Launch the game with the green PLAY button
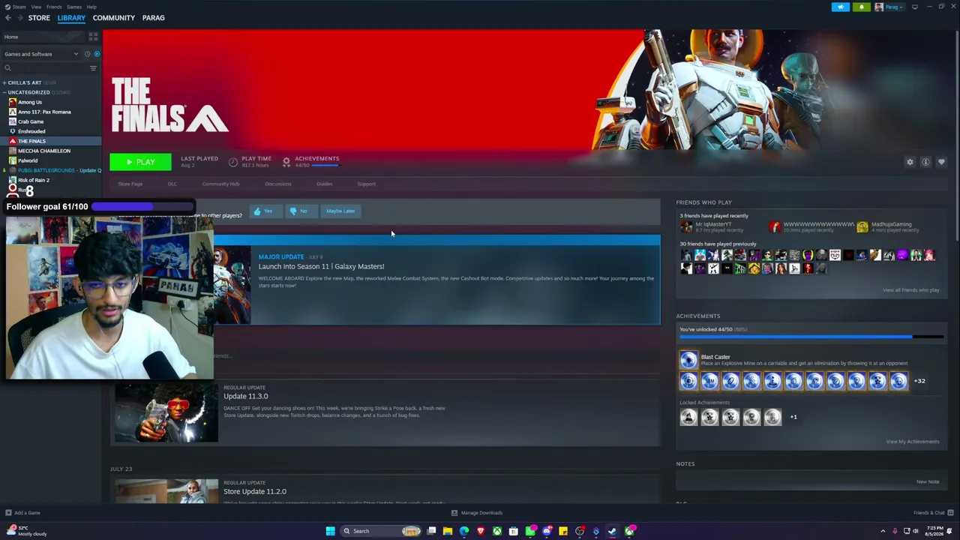 (140, 162)
